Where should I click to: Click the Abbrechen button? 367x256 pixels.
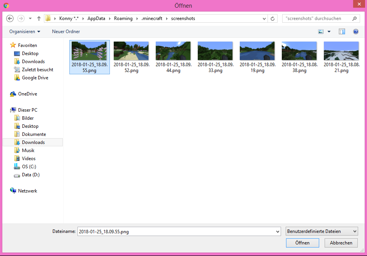point(341,243)
